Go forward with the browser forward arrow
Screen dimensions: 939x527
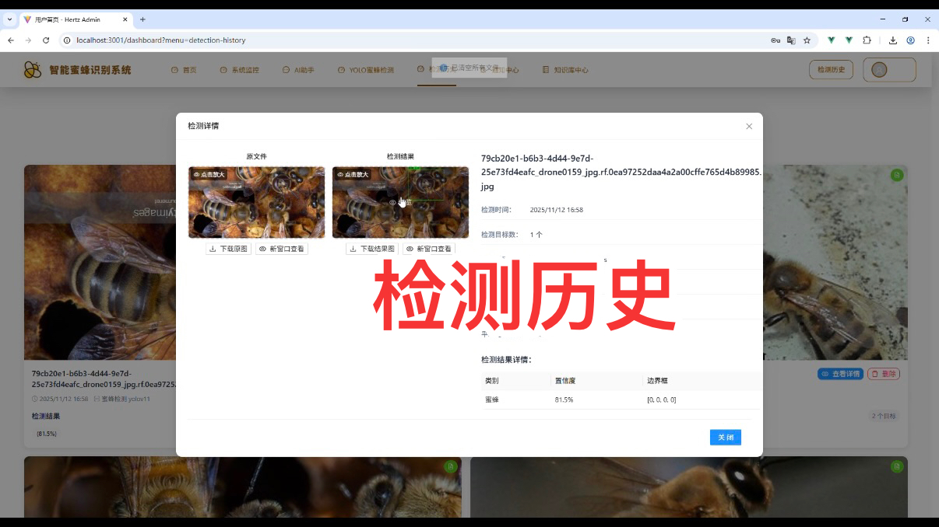28,40
